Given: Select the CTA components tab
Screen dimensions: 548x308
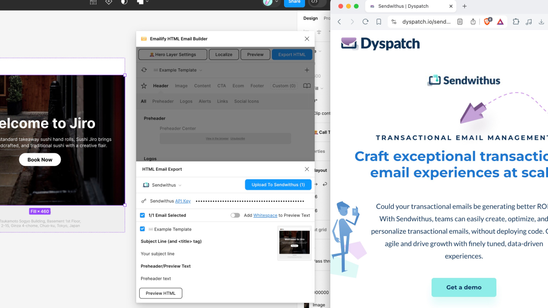Looking at the screenshot, I should tap(221, 86).
